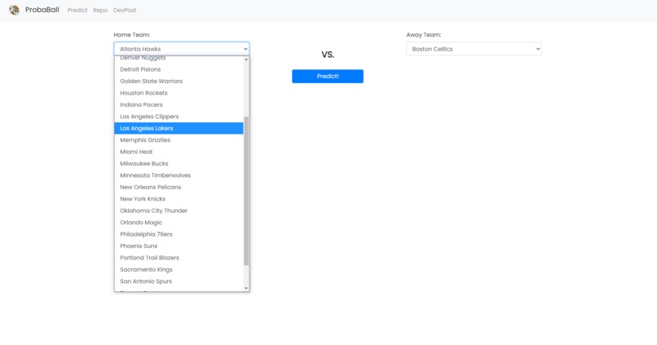Select San Antonio Spurs option
The height and width of the screenshot is (345, 657).
pos(179,281)
